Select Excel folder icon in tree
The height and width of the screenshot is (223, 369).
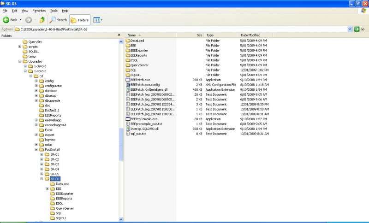click(x=42, y=130)
